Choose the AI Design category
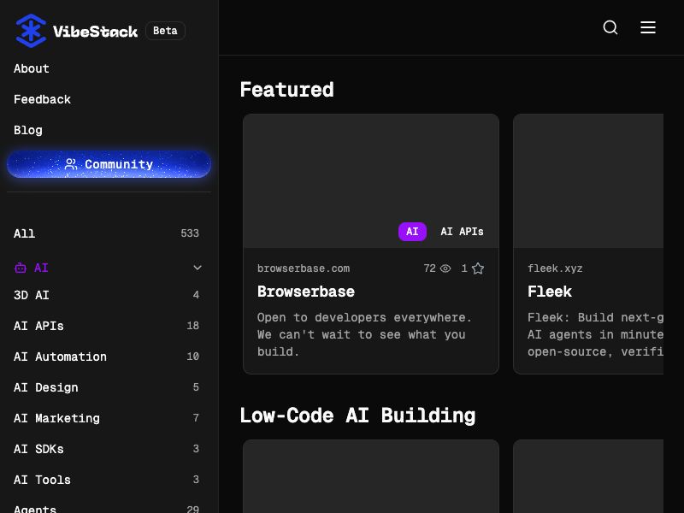This screenshot has height=513, width=684. [45, 387]
